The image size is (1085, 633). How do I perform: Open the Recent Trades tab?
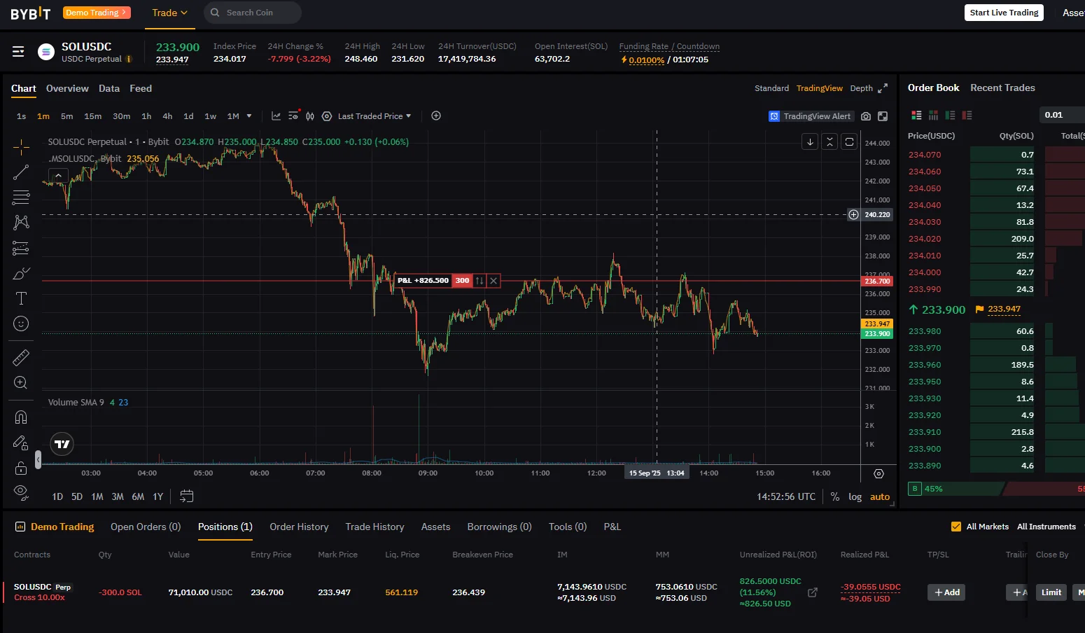(1002, 88)
